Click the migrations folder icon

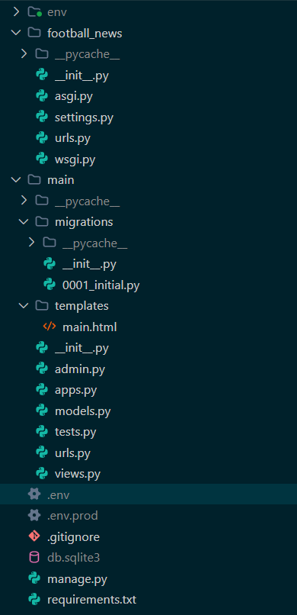click(x=42, y=221)
